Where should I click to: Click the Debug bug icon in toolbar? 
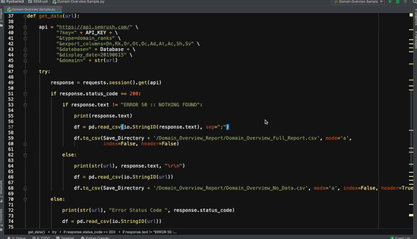[x=398, y=2]
